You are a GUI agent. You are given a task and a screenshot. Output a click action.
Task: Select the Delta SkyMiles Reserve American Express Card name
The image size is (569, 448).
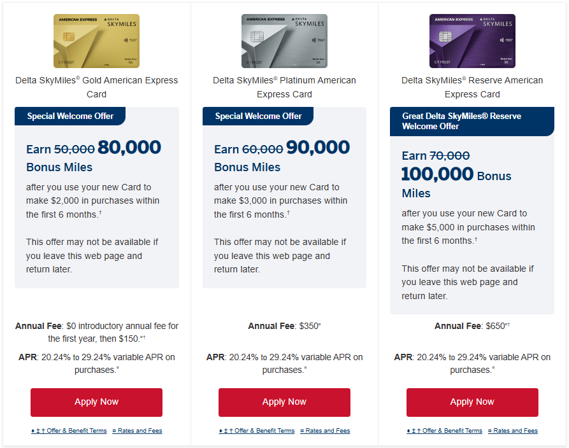[472, 86]
